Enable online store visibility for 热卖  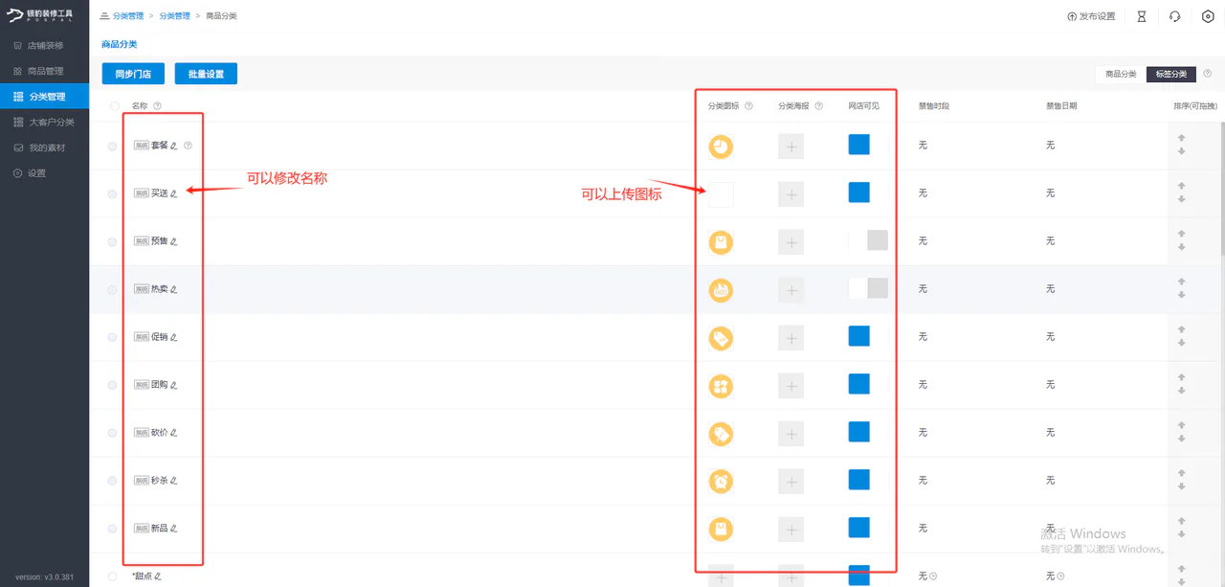[868, 288]
